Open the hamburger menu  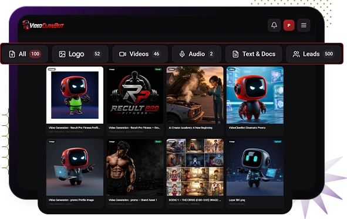(304, 25)
